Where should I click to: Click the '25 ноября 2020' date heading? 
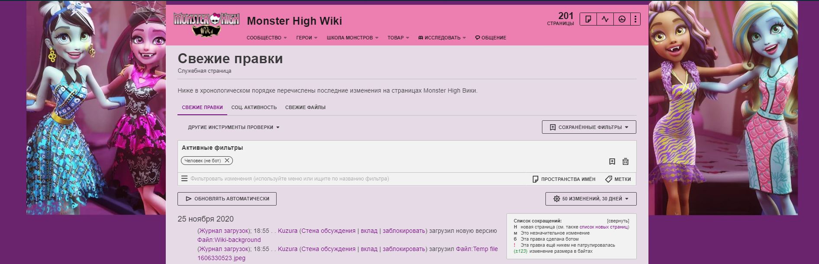tap(206, 219)
